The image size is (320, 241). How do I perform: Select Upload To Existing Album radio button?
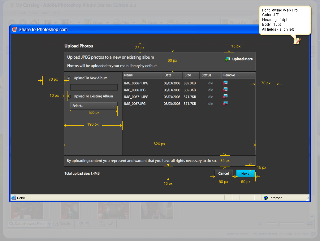(x=69, y=96)
